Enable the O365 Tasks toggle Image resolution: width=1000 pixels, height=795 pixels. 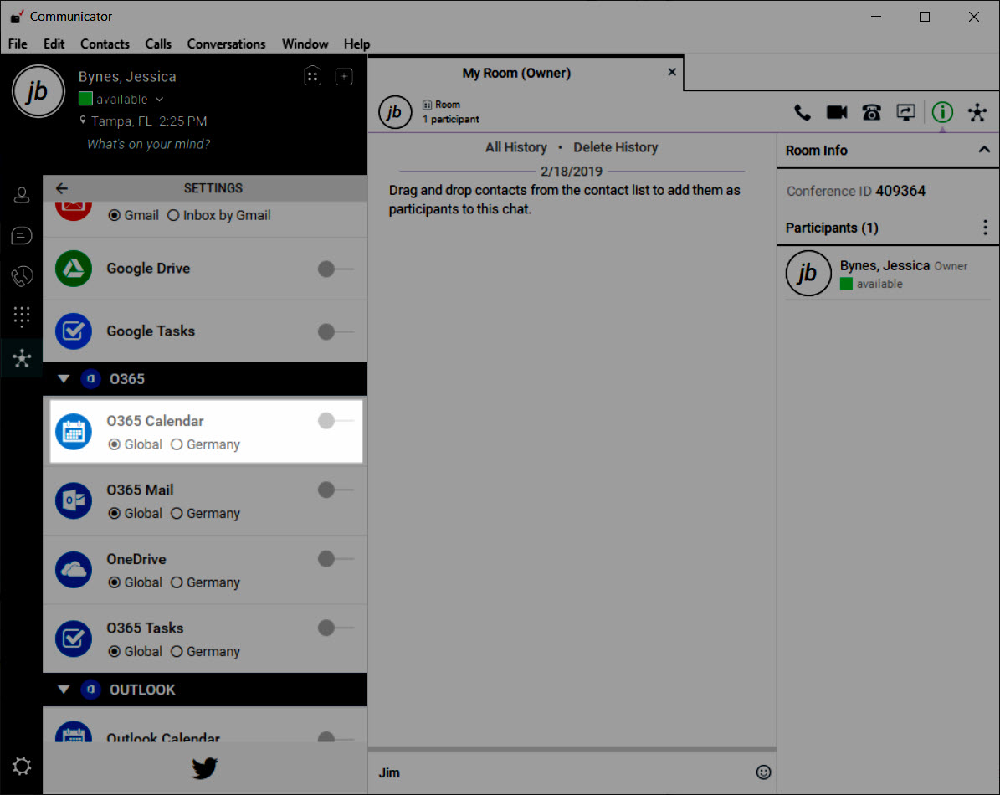pos(336,628)
